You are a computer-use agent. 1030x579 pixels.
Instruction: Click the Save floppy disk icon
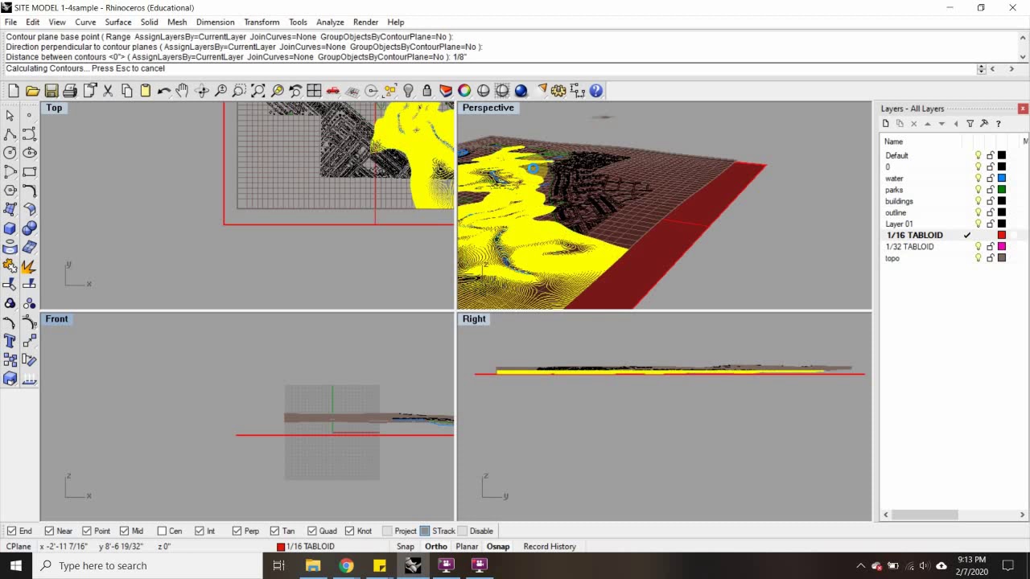pos(51,91)
